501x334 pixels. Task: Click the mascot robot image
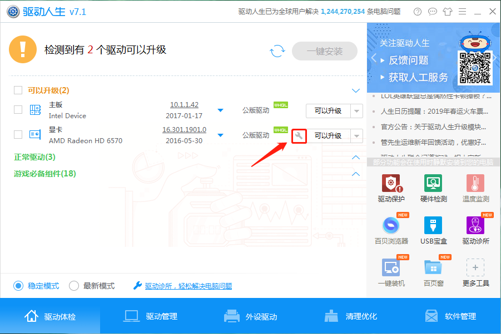[x=475, y=42]
